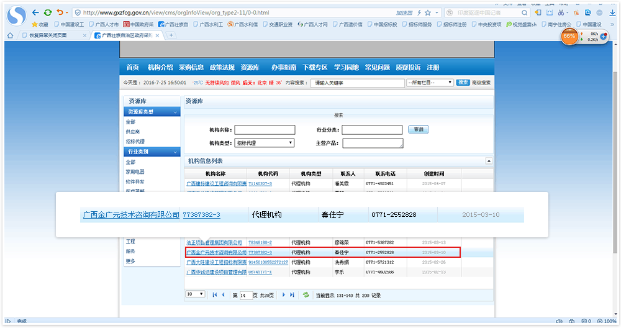Viewport: 621px width, 328px height.
Task: Open the 视觉盛宴sh bookmark
Action: pyautogui.click(x=521, y=24)
